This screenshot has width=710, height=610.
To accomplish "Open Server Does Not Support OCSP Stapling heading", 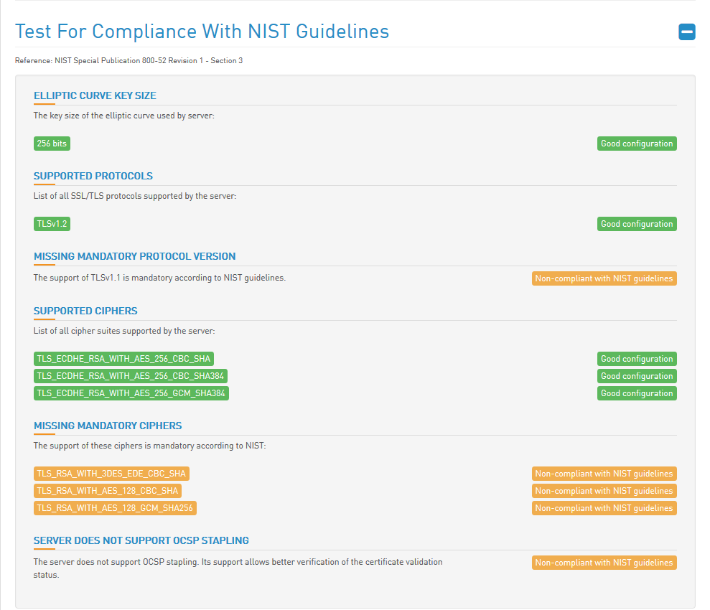I will [141, 541].
